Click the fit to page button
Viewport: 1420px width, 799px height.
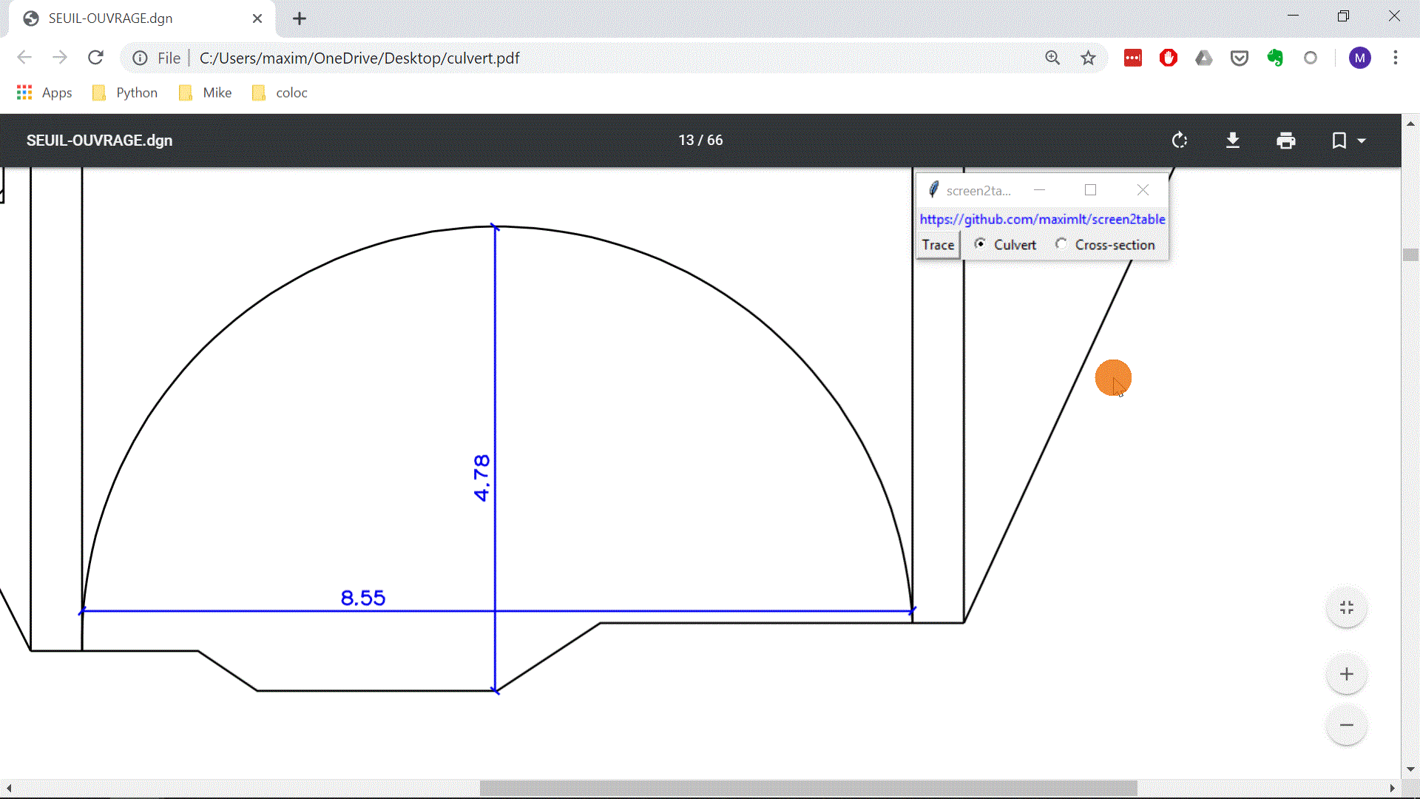click(x=1346, y=607)
